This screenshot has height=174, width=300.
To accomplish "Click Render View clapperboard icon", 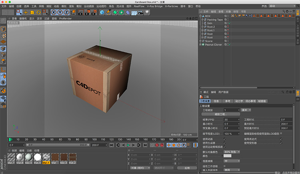I will [x=81, y=12].
